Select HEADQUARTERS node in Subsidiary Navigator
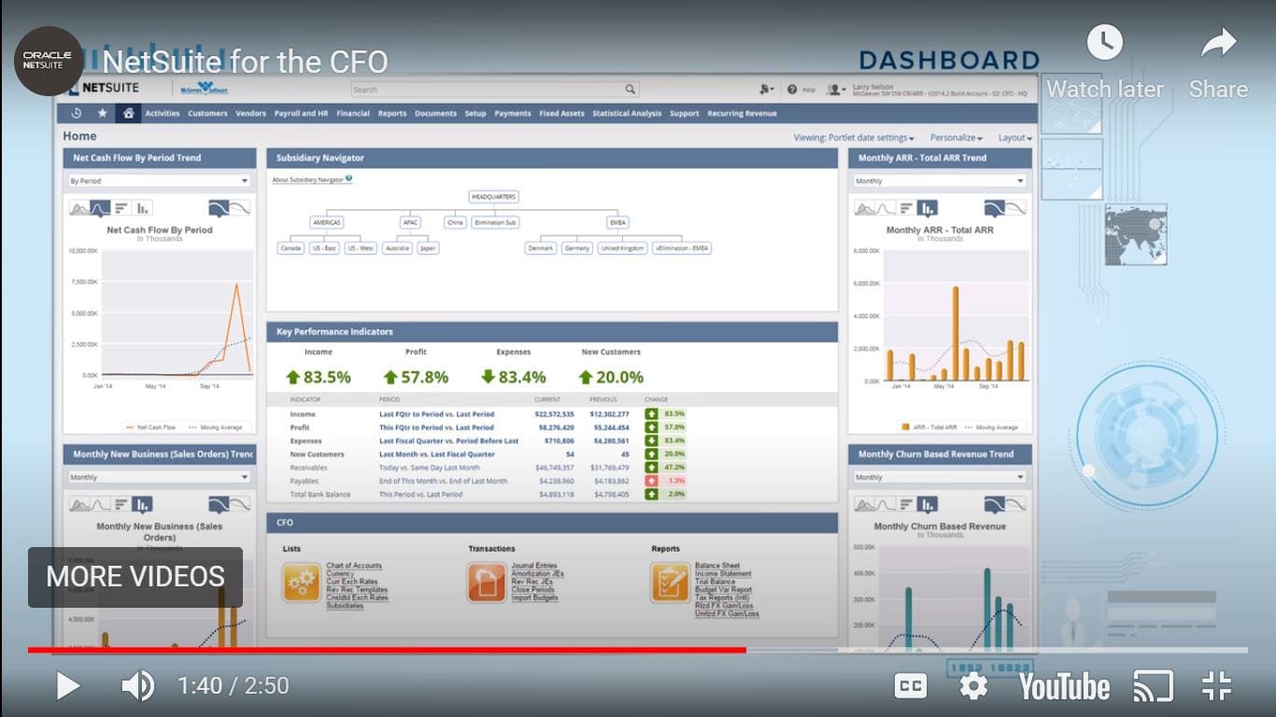The width and height of the screenshot is (1276, 717). pos(494,197)
